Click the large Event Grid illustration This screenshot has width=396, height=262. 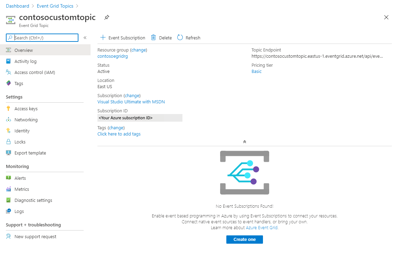click(244, 172)
